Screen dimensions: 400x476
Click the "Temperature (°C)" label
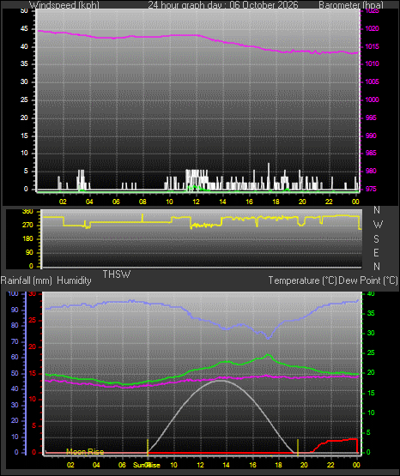pyautogui.click(x=302, y=280)
